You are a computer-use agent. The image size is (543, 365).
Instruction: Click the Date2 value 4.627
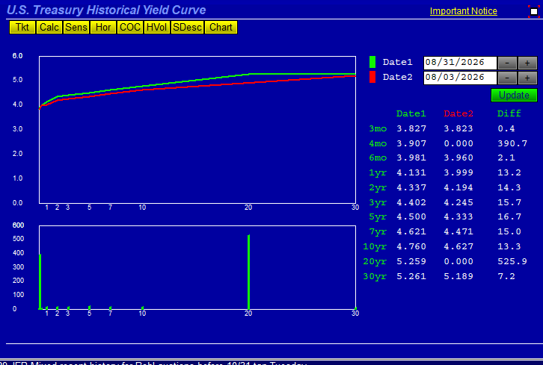[458, 246]
